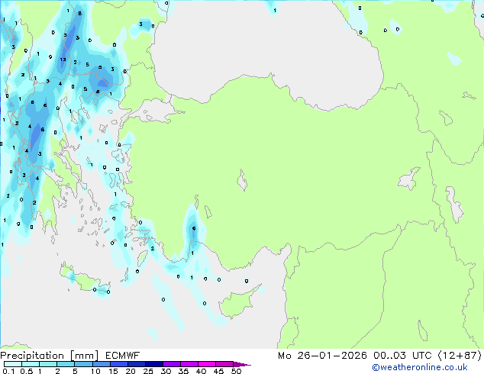Pick the blue 10–15 legend swatch
This screenshot has height=374, width=484.
coord(101,364)
